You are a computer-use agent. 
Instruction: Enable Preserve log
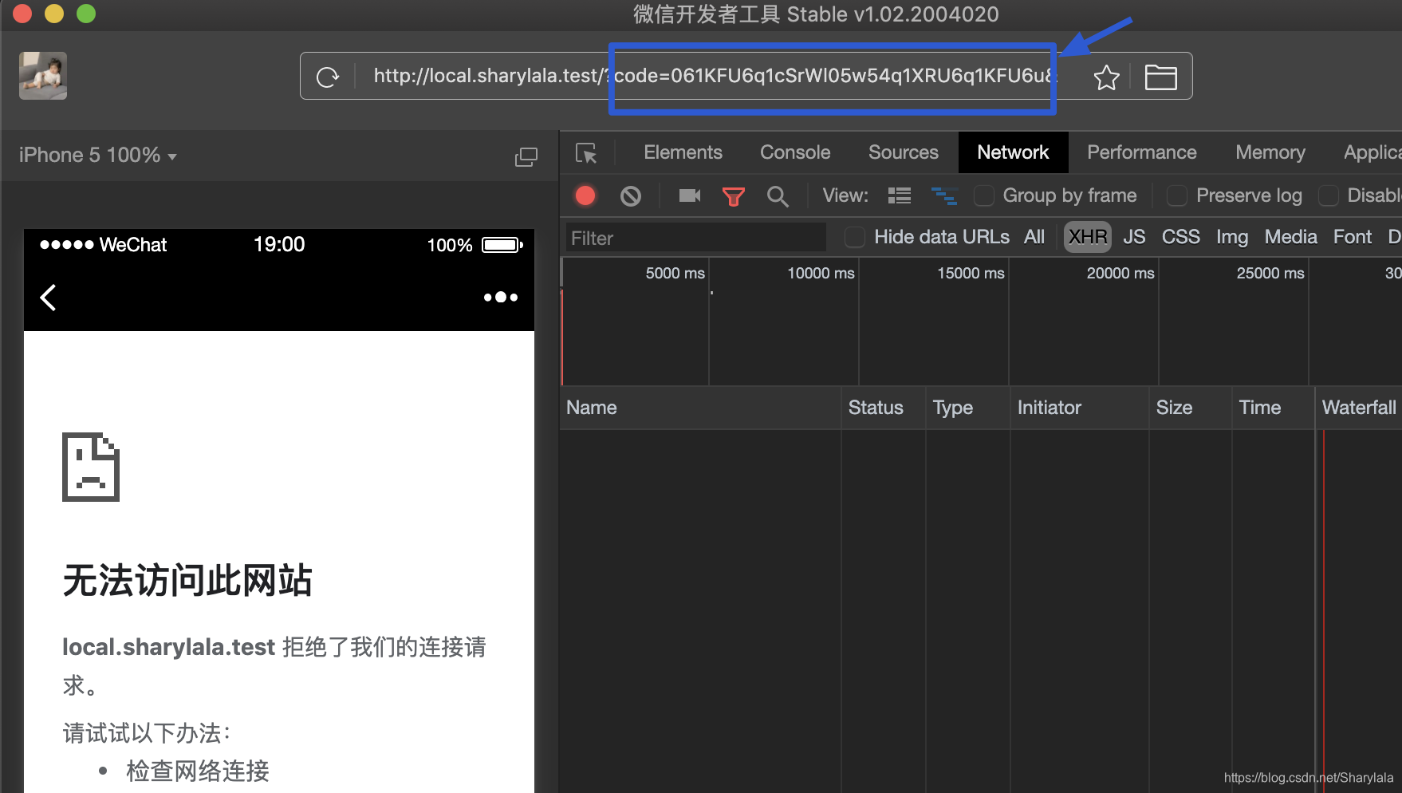1177,195
